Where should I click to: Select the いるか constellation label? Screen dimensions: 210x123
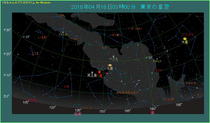coord(42,38)
